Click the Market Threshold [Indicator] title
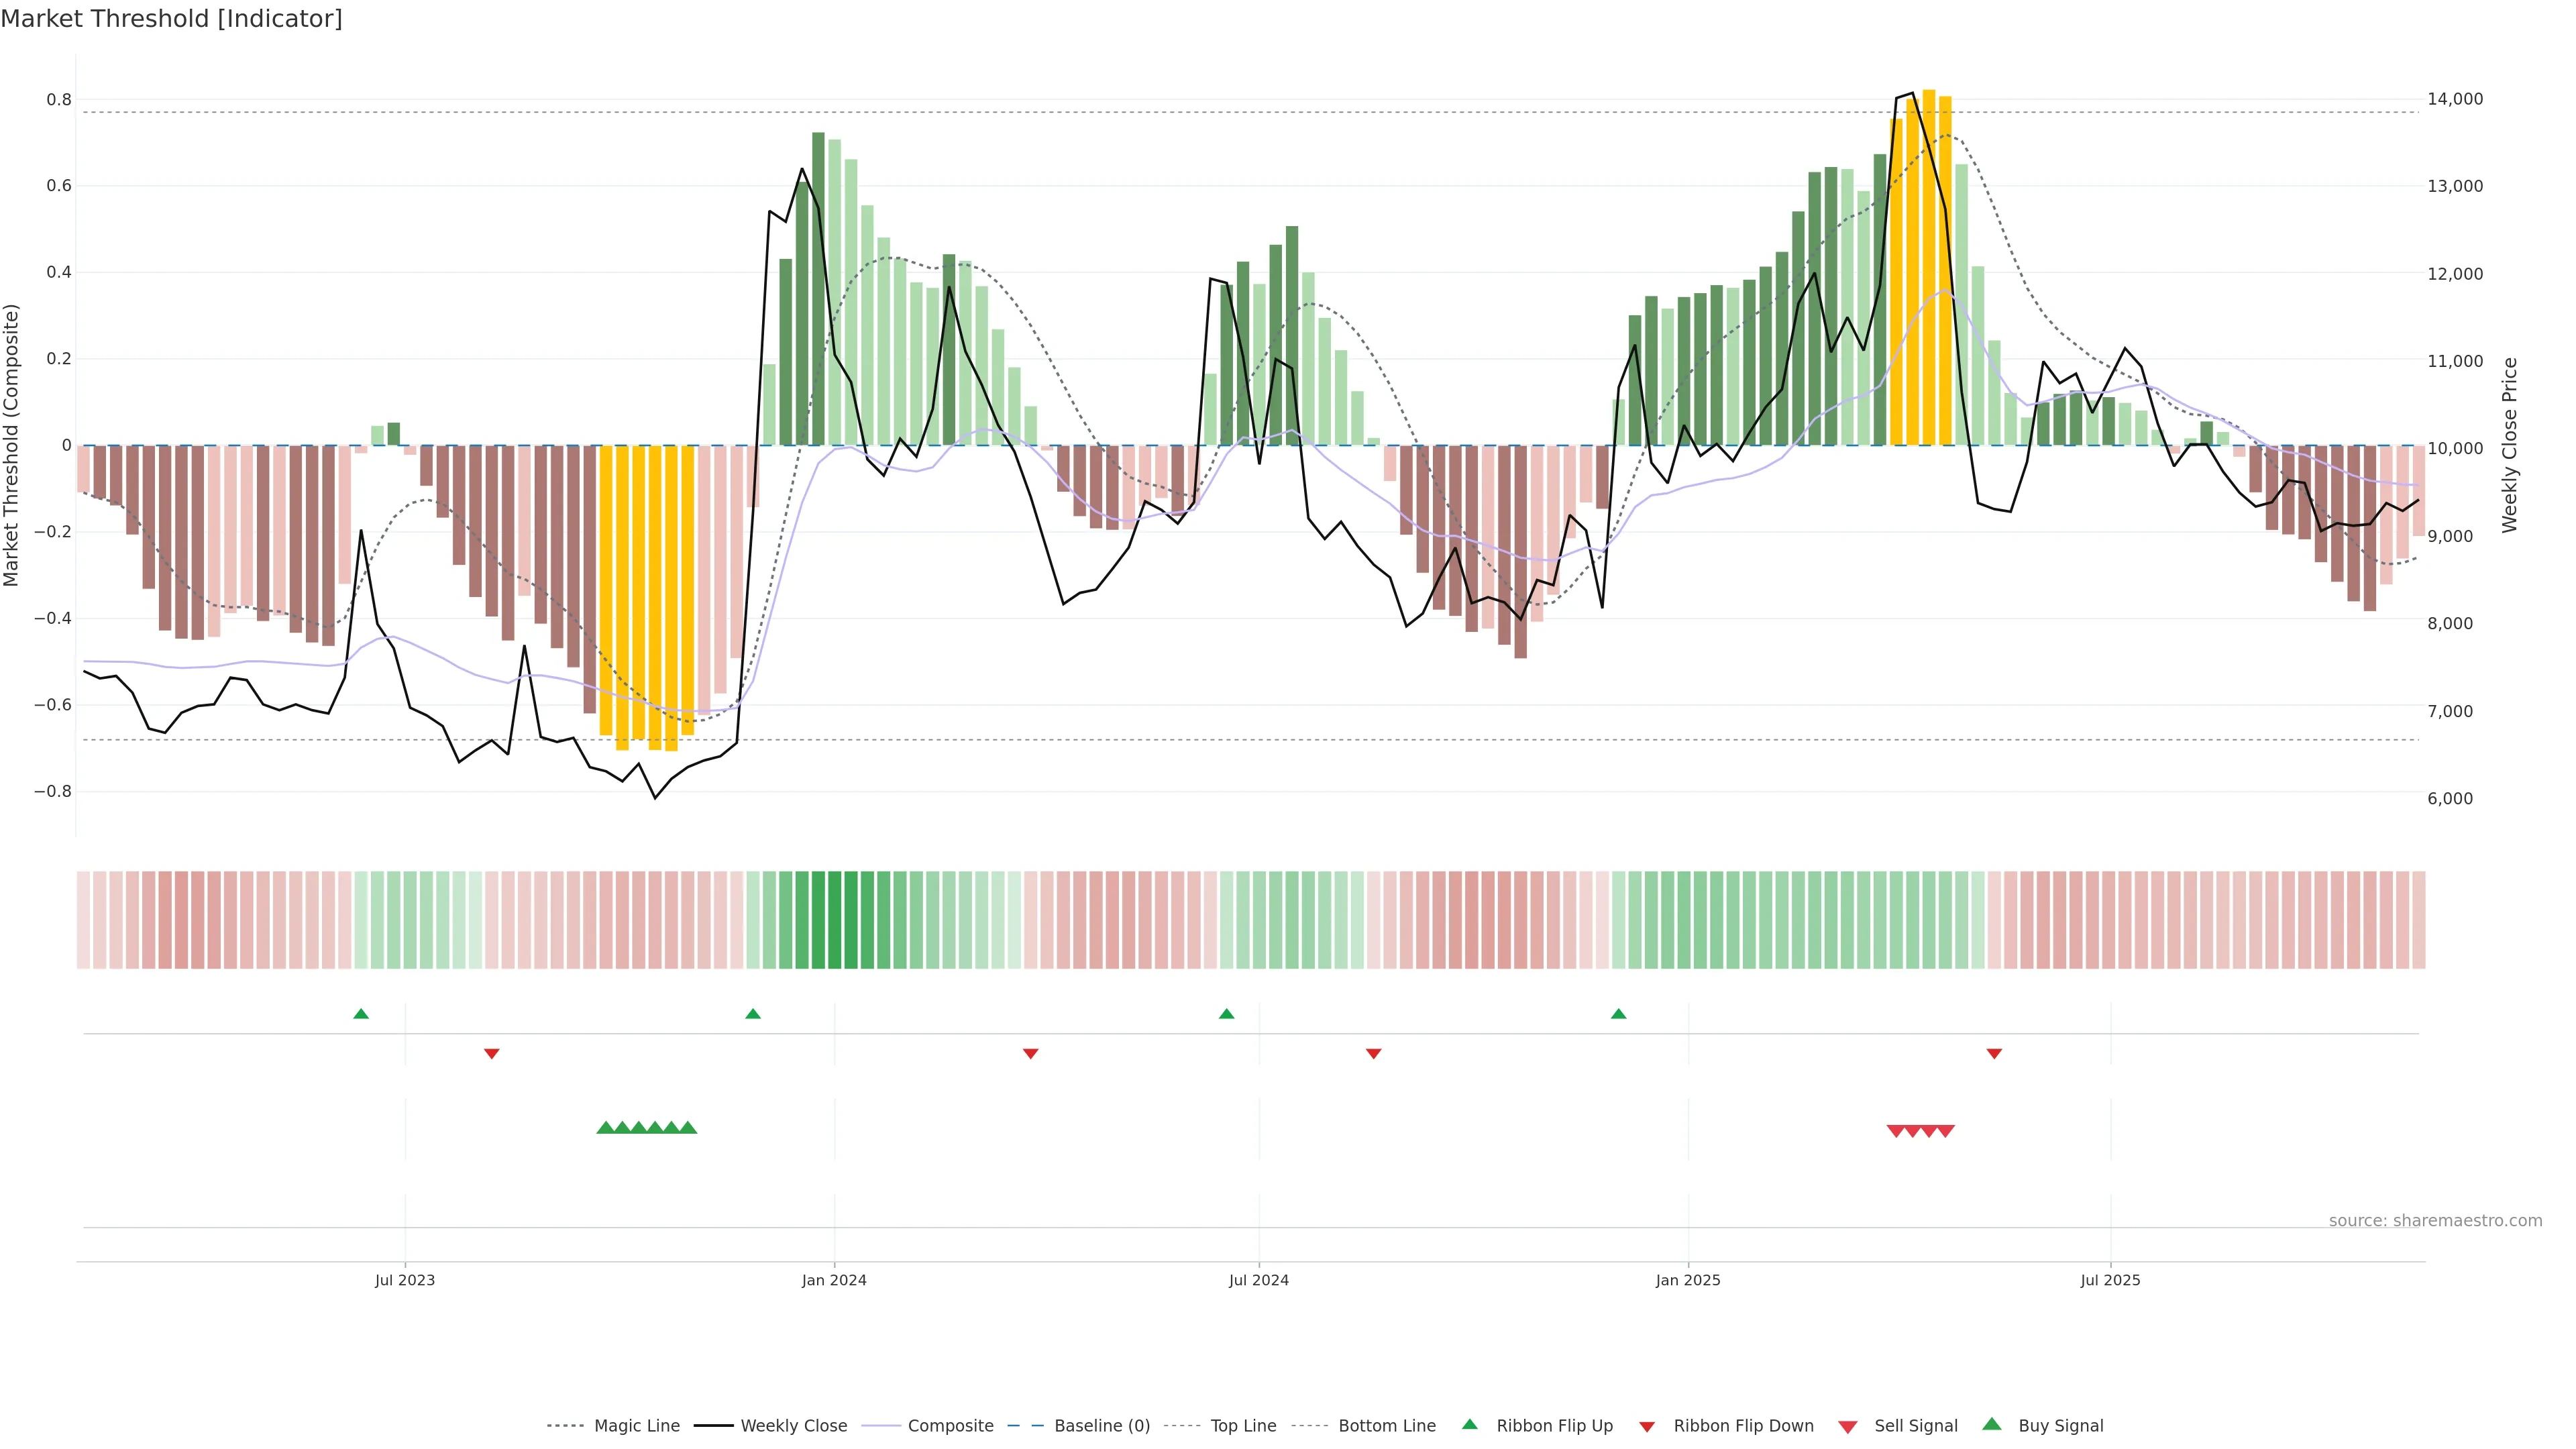The width and height of the screenshot is (2576, 1449). coord(171,19)
